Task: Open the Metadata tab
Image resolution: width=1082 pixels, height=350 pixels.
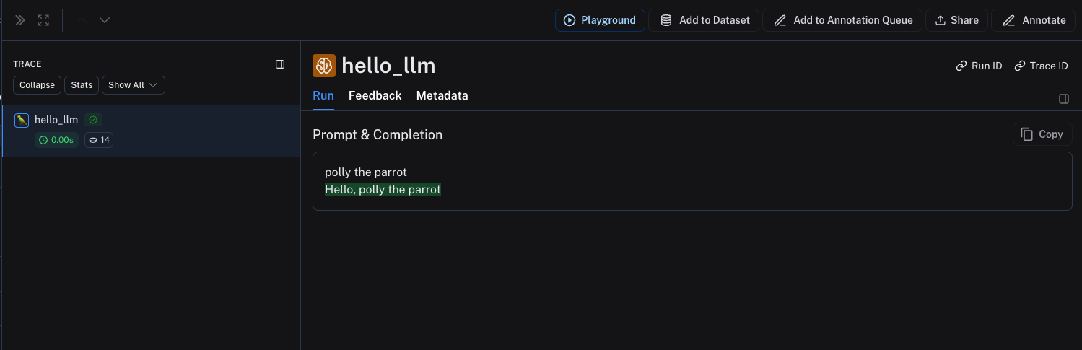Action: (442, 95)
